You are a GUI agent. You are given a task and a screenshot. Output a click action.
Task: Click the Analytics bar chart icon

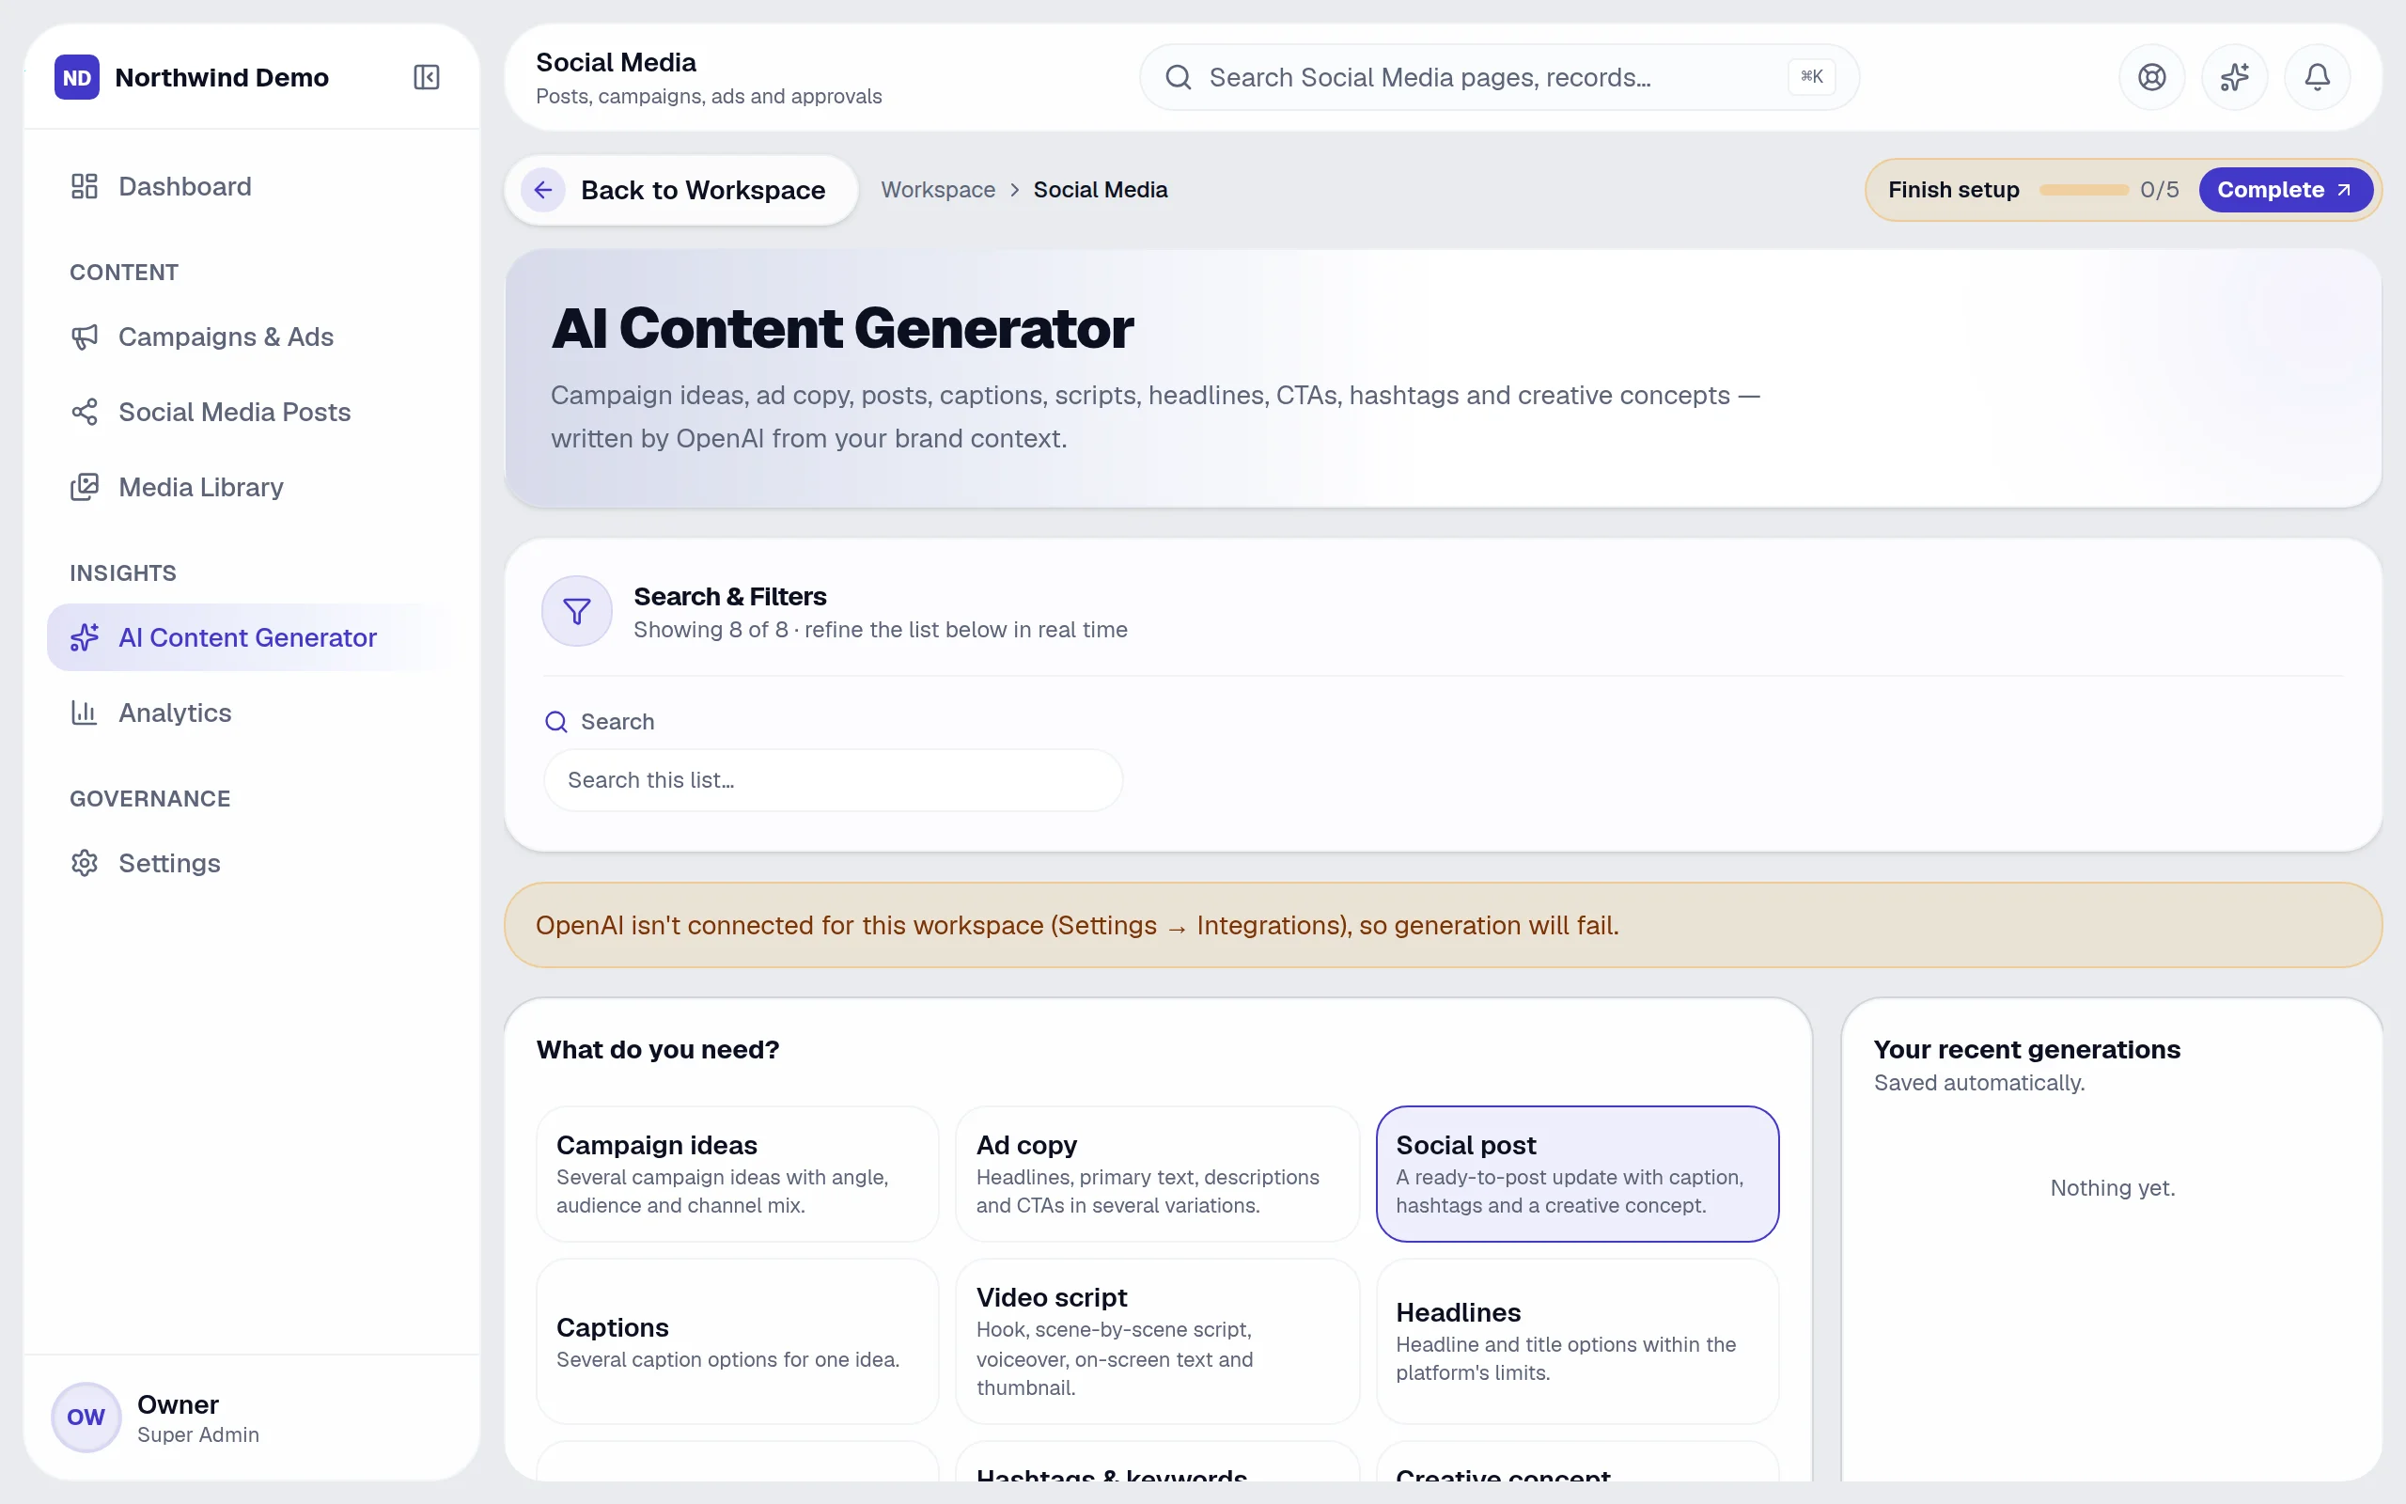[x=85, y=713]
